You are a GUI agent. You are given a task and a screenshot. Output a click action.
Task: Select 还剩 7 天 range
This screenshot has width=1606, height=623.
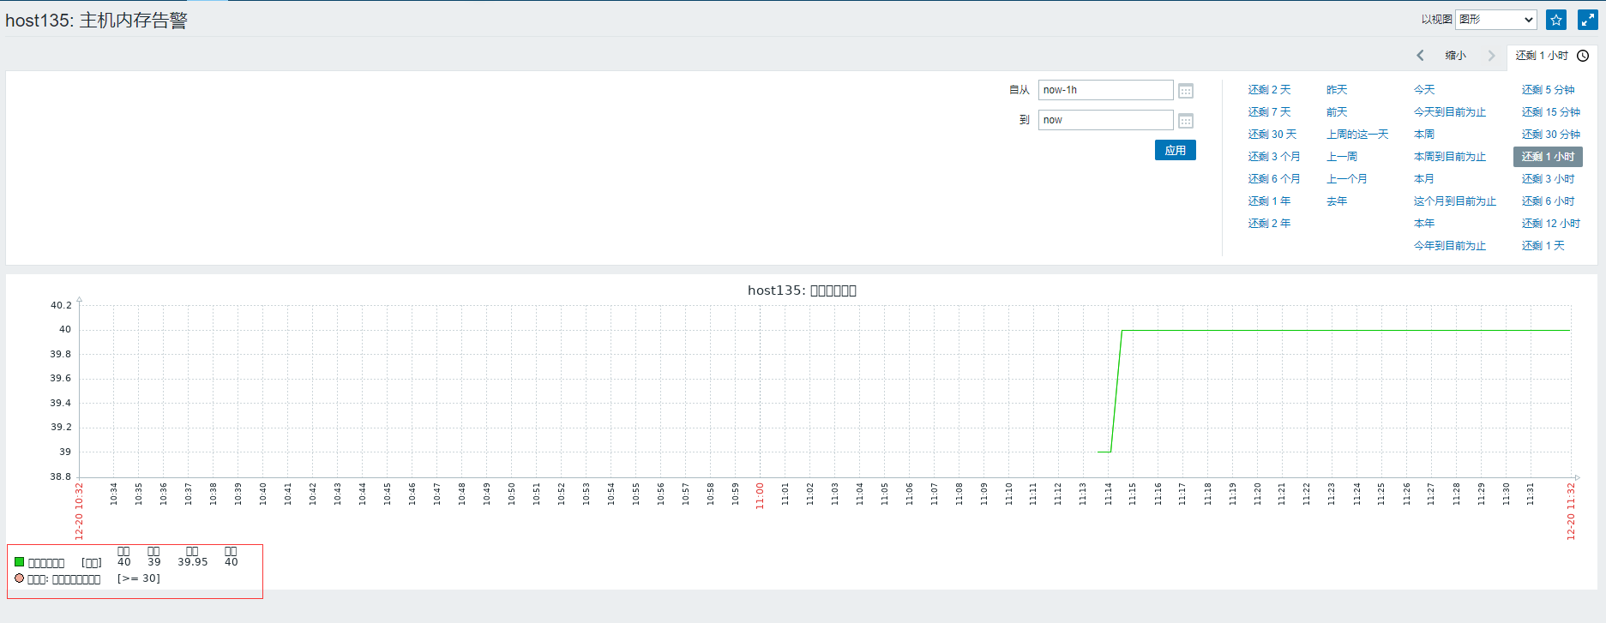(x=1269, y=112)
